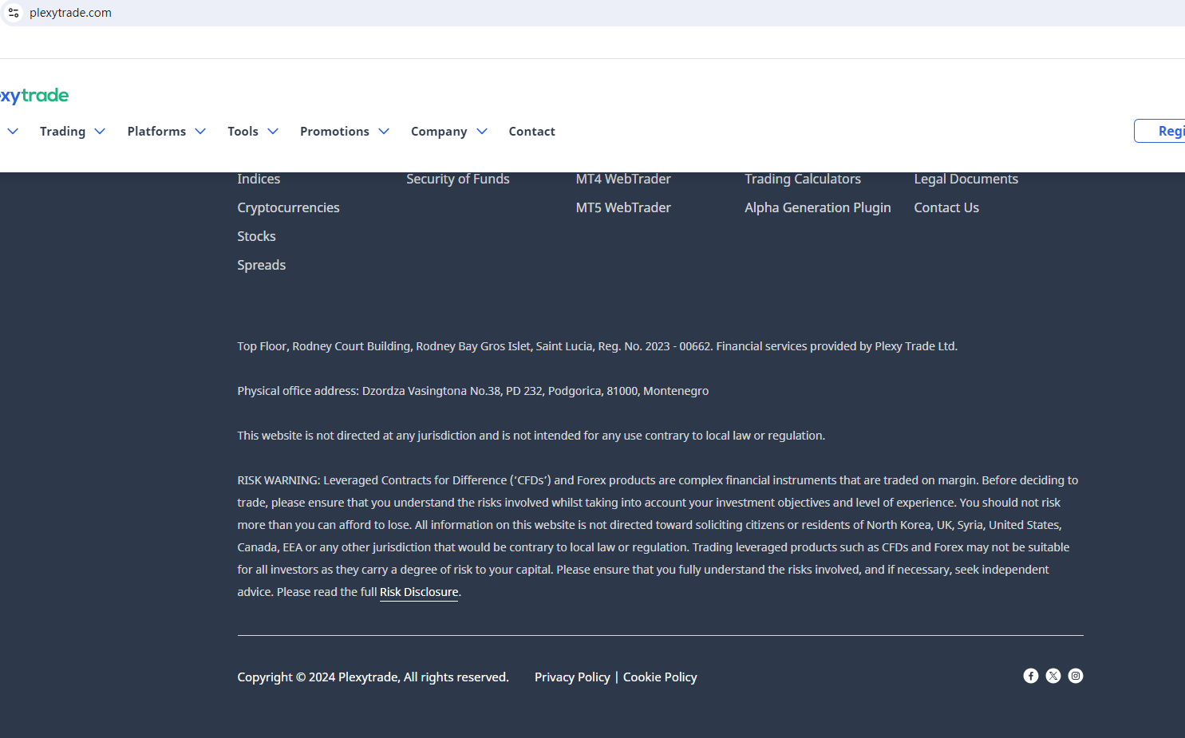Screen dimensions: 1185x738
Task: View Legal Documents link
Action: click(966, 179)
